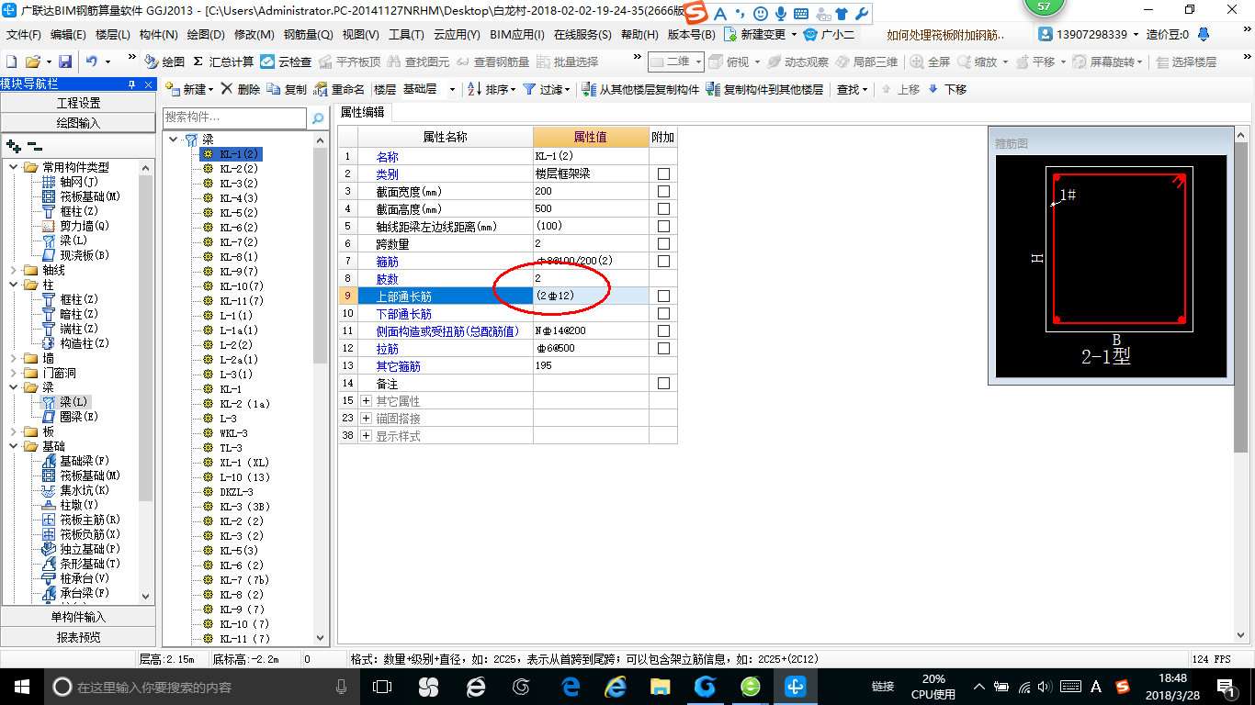Click 从其他楼层复制构件
The height and width of the screenshot is (705, 1255).
(x=639, y=89)
